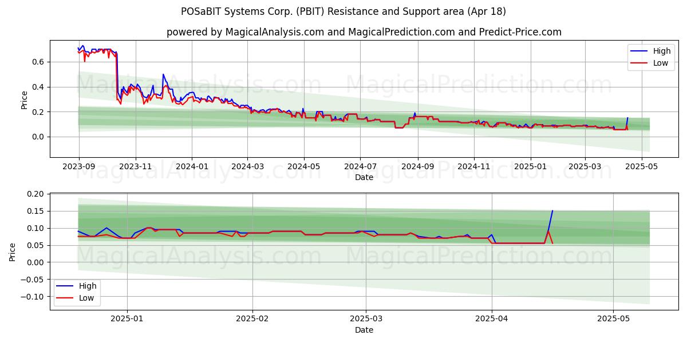687x343 pixels.
Task: Click the 2023-09 date tick in top chart
Action: 79,166
